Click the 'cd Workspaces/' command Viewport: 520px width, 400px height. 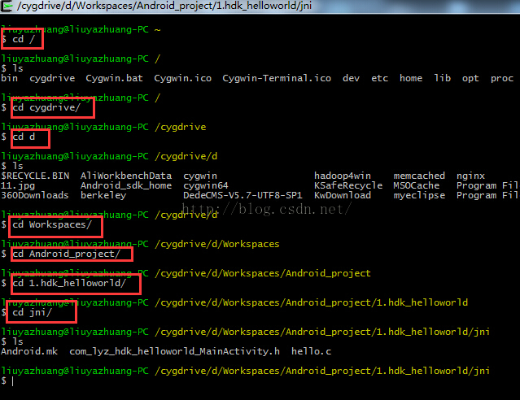(x=52, y=224)
